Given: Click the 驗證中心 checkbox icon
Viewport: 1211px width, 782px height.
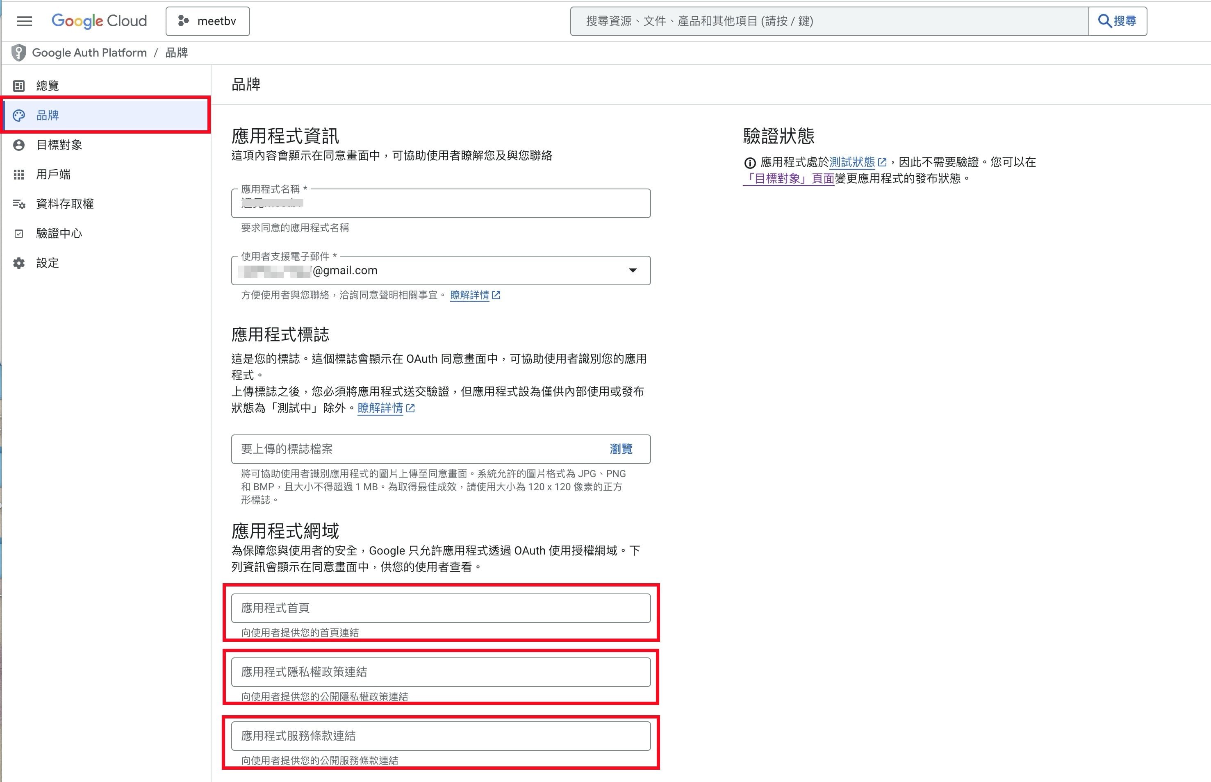Looking at the screenshot, I should (x=19, y=234).
